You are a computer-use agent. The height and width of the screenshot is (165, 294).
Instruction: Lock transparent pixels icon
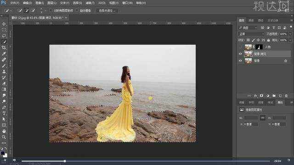pos(248,40)
